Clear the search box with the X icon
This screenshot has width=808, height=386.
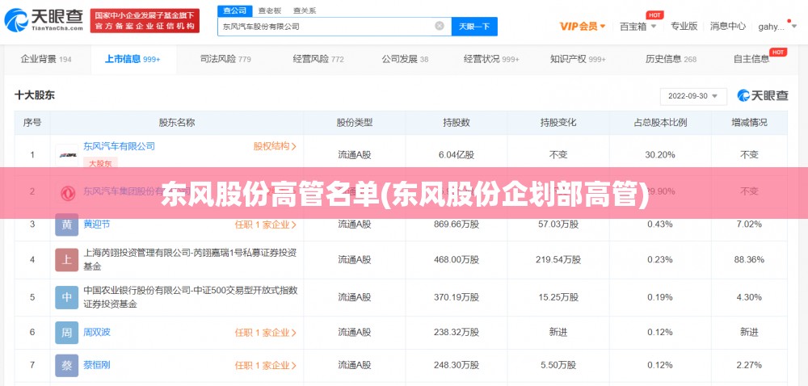(439, 26)
